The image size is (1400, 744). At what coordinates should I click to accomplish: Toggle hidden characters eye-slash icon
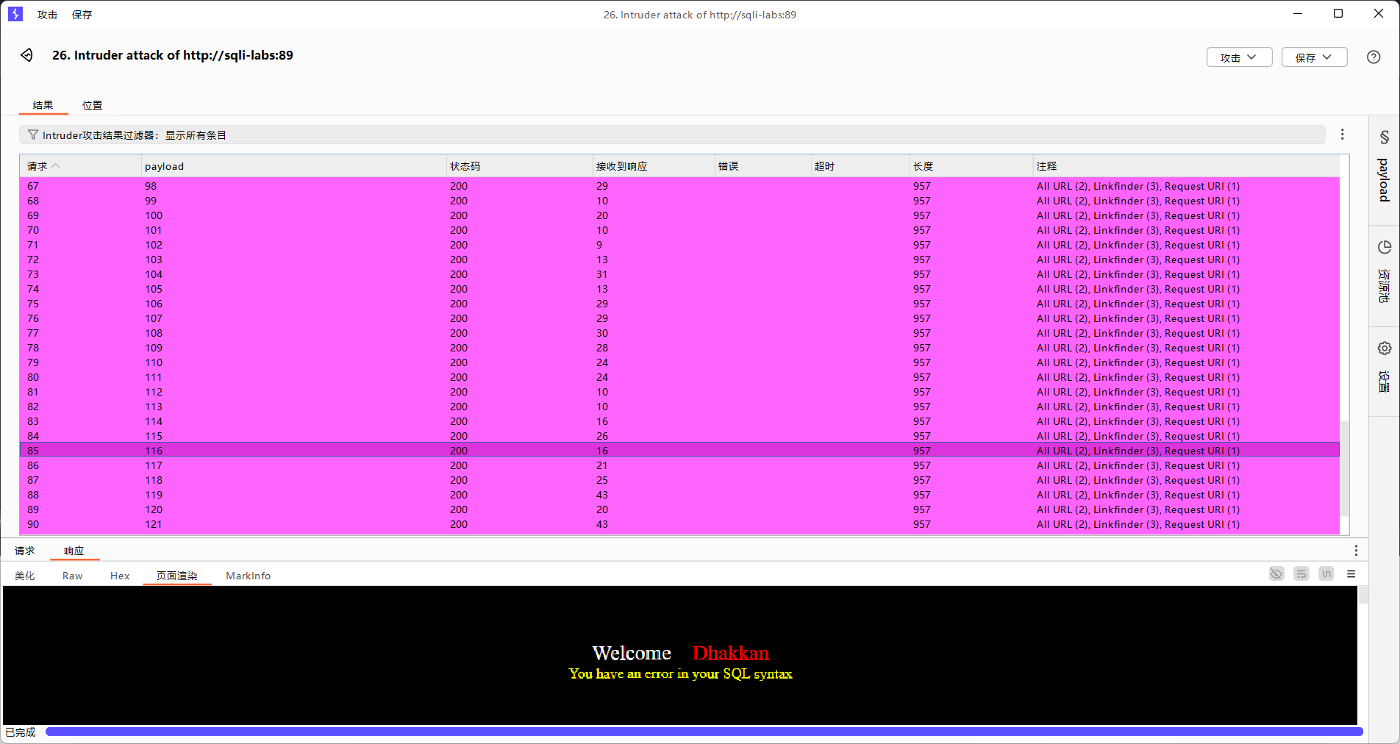(1276, 574)
